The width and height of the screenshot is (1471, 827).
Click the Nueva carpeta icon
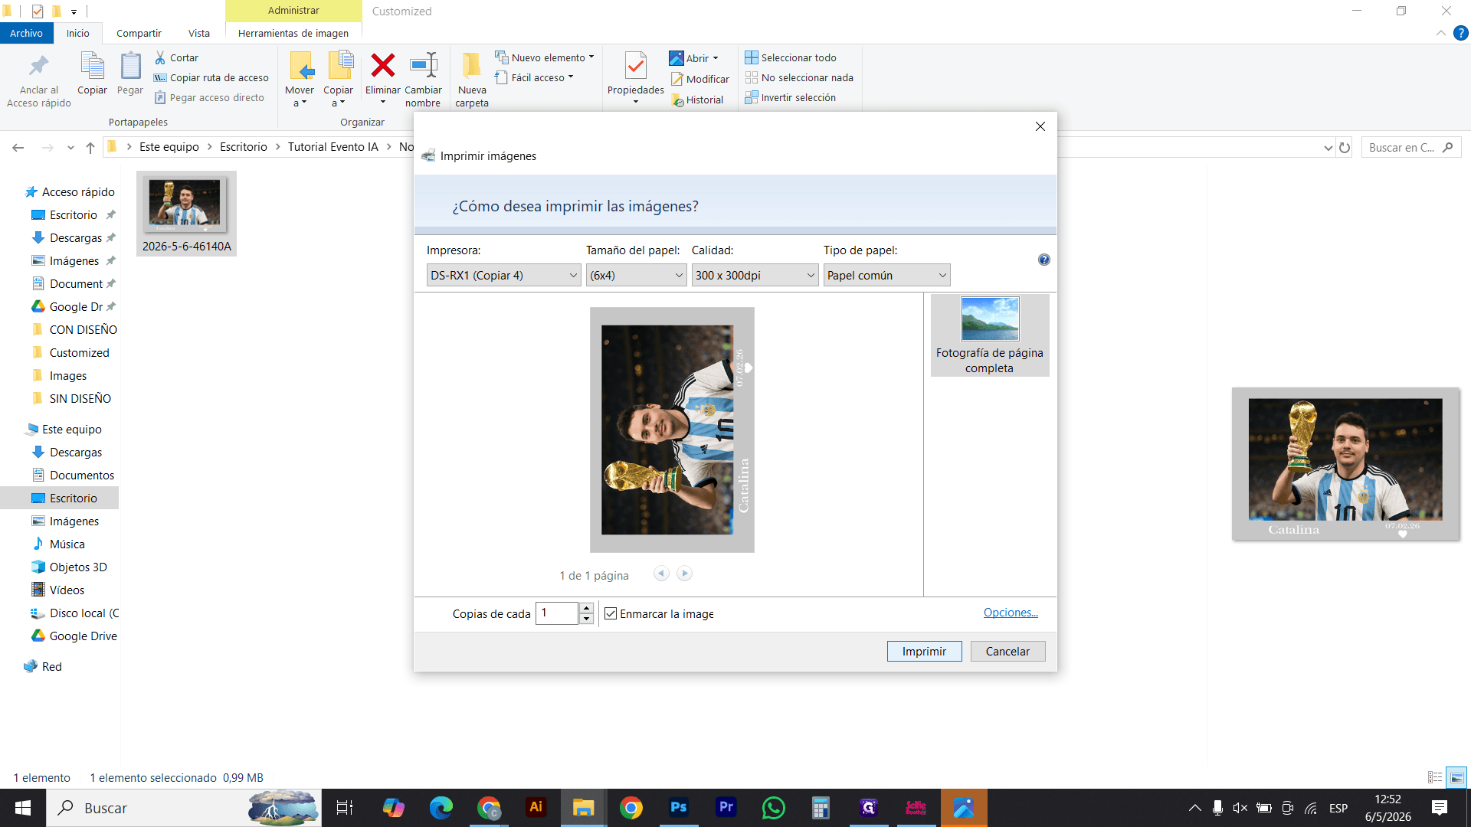pos(471,66)
